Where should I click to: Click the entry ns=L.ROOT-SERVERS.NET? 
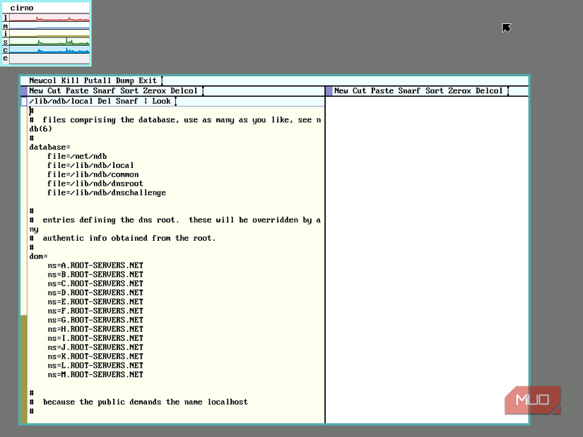click(x=95, y=365)
